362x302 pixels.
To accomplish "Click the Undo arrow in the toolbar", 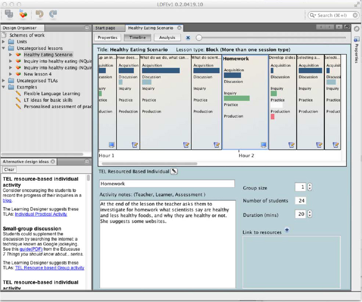I will tap(40, 15).
